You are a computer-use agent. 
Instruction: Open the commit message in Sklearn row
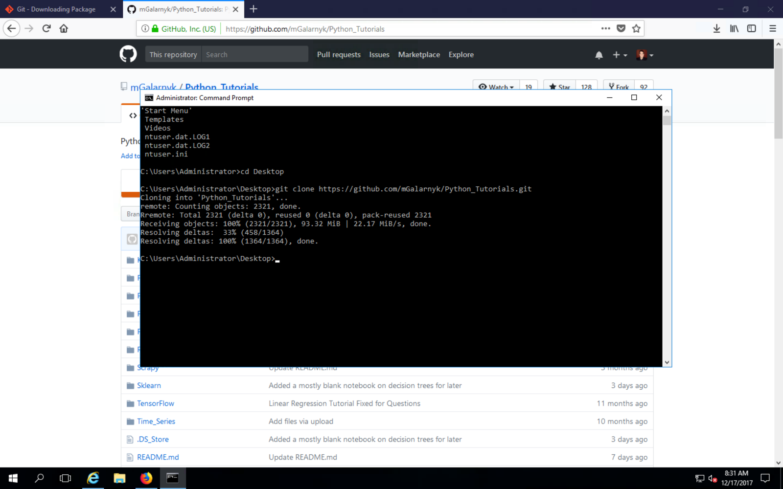(365, 385)
